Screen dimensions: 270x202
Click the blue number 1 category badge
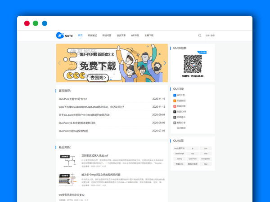(174, 95)
